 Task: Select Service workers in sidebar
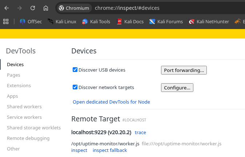click(24, 117)
